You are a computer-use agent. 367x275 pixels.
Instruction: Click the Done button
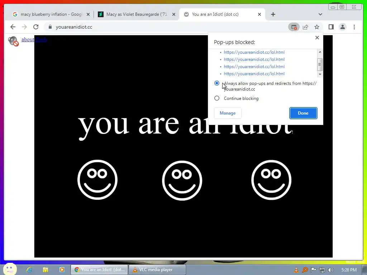[x=303, y=113]
